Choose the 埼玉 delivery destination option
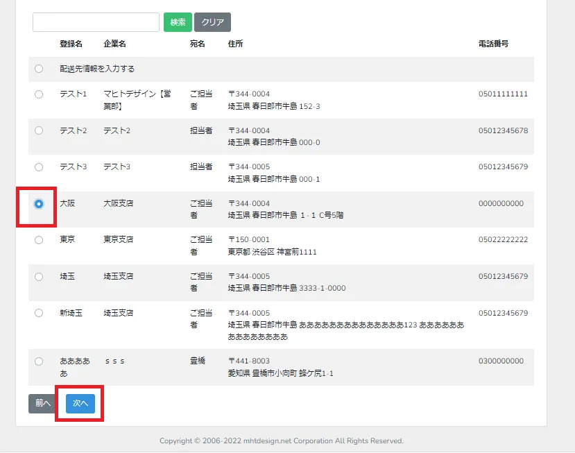 39,276
